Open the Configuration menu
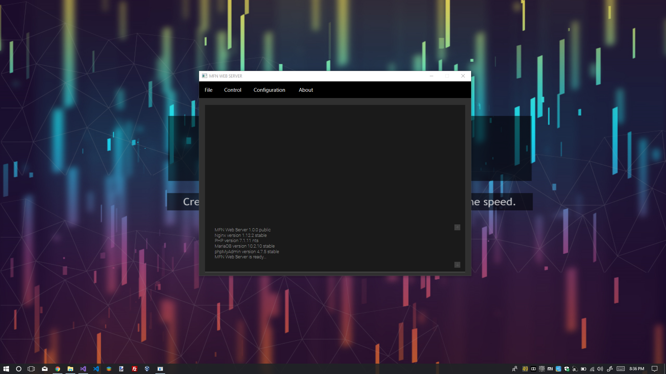Screen dimensions: 666x374 click(x=269, y=90)
